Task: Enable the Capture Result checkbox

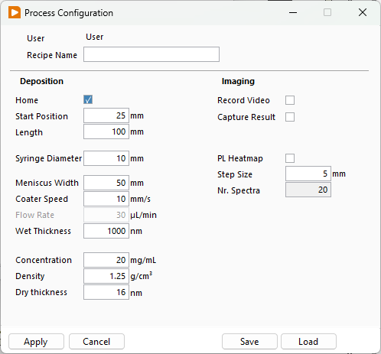Action: pyautogui.click(x=290, y=117)
